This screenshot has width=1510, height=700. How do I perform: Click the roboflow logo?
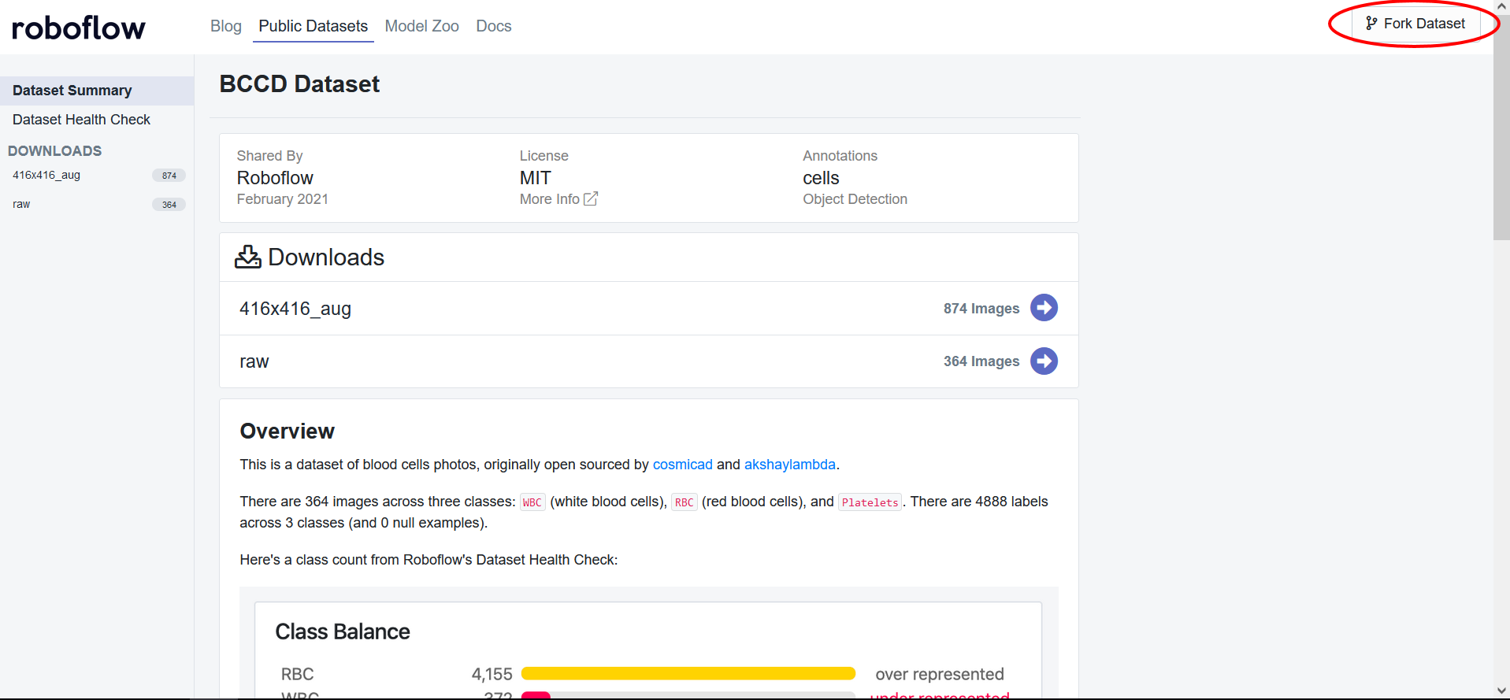[x=79, y=28]
